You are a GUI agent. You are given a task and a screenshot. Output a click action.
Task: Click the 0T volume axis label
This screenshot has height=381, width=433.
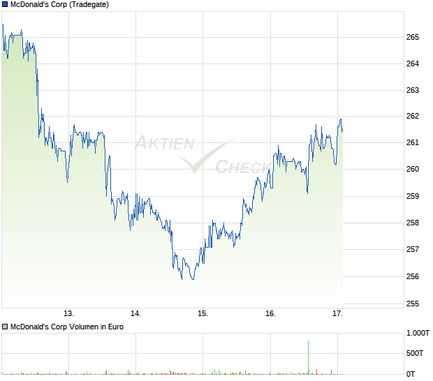point(411,375)
